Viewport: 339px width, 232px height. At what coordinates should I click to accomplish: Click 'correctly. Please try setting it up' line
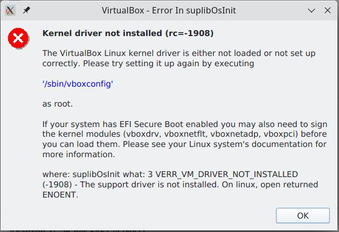[x=148, y=64]
